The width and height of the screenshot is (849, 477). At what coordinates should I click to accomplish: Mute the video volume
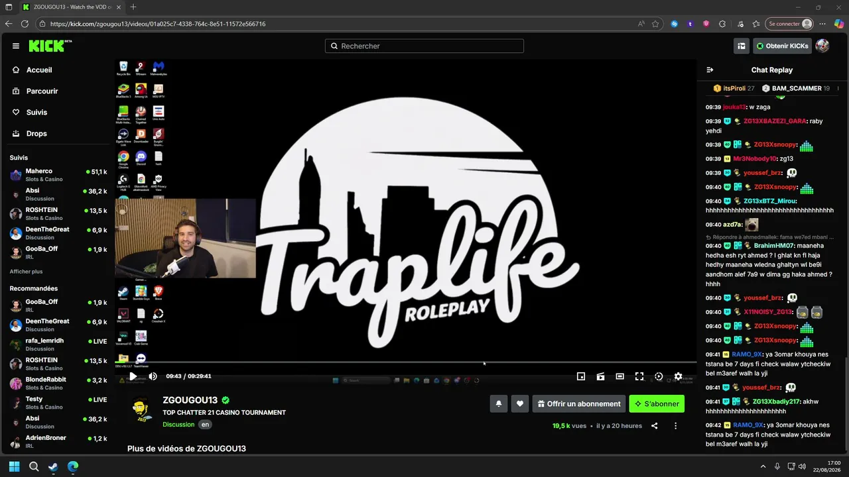(153, 376)
